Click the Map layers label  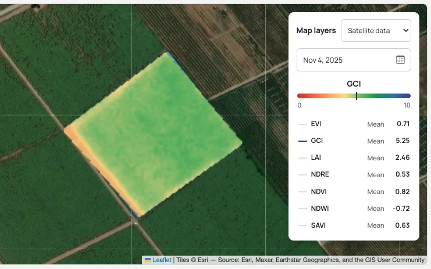point(316,30)
